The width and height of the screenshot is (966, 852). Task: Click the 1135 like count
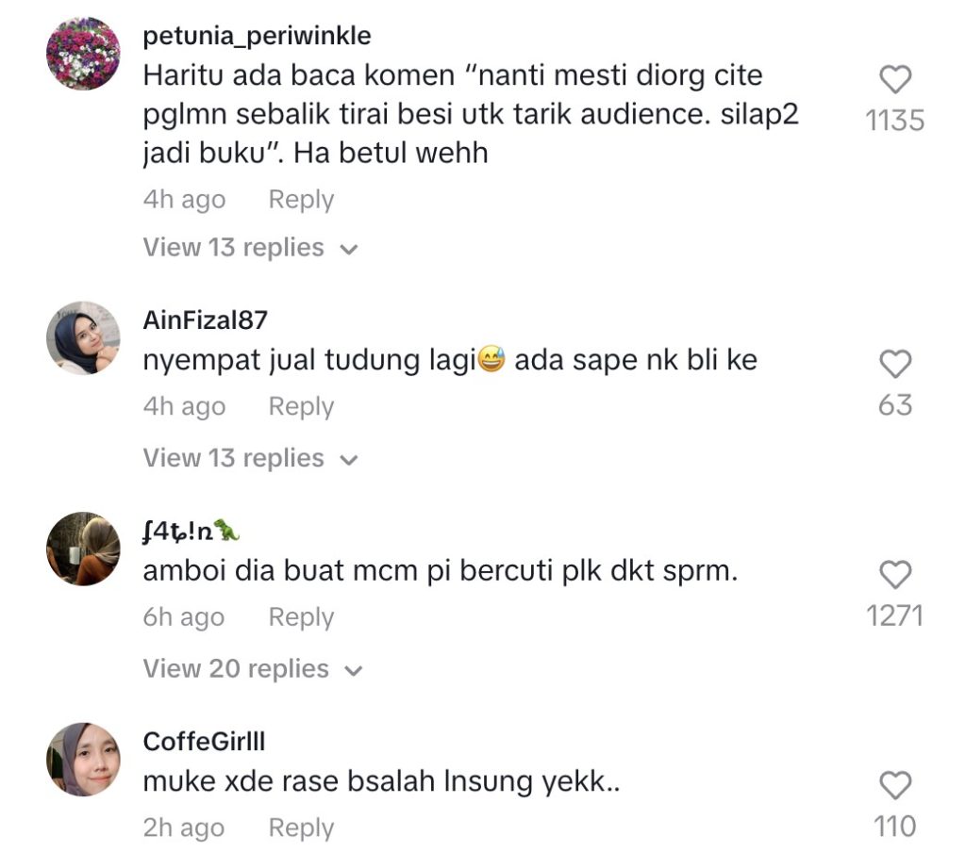click(x=894, y=121)
